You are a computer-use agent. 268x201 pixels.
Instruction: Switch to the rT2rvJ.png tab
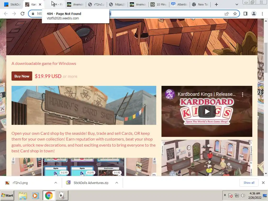pyautogui.click(x=97, y=4)
